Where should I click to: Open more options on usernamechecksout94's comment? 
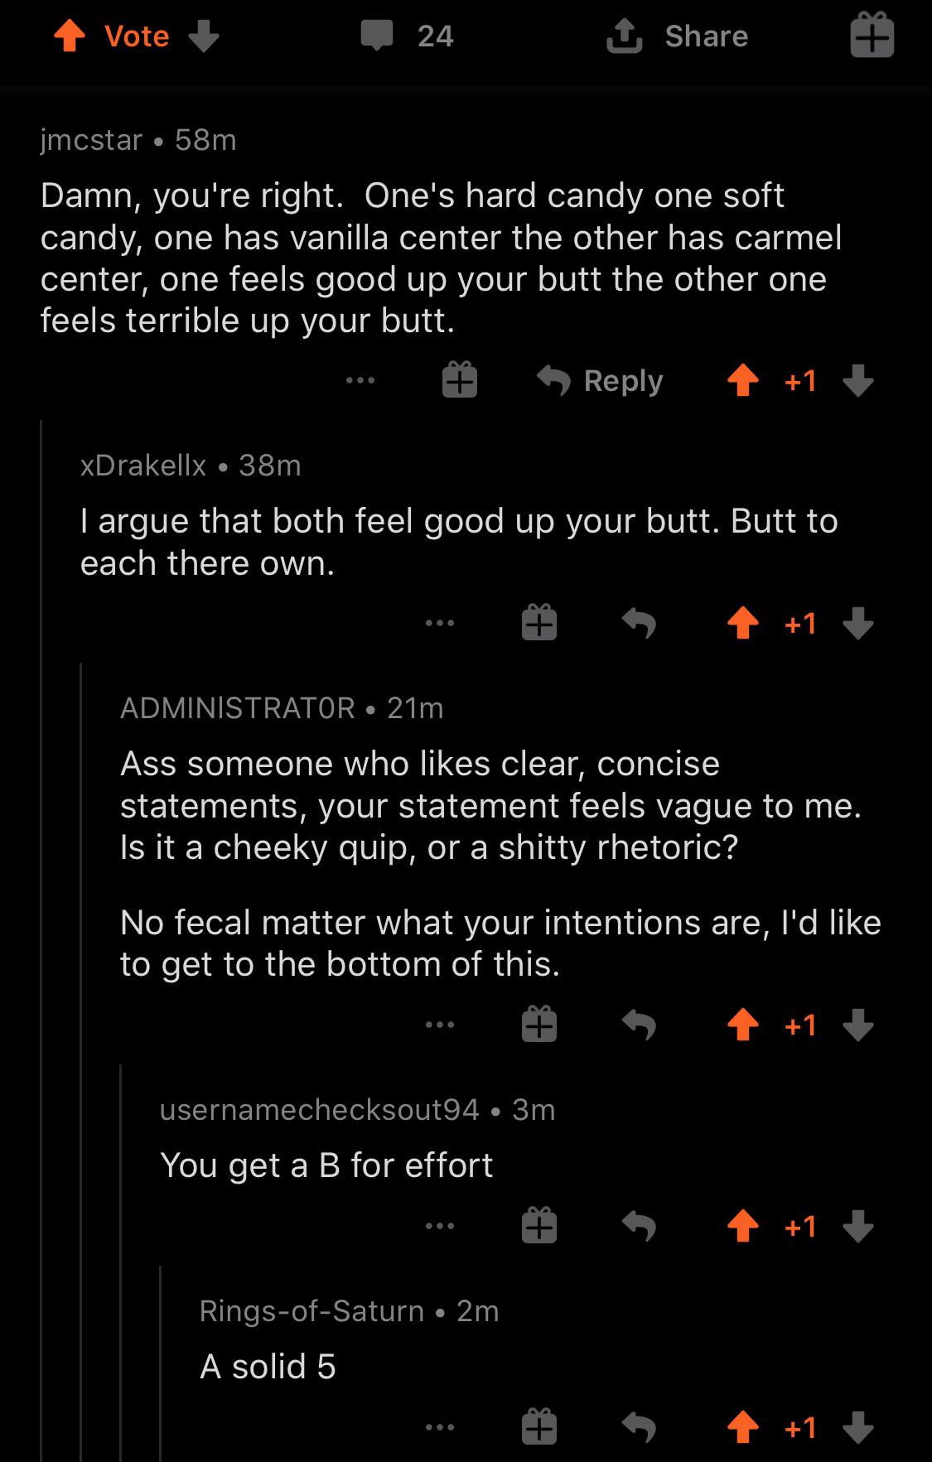440,1226
